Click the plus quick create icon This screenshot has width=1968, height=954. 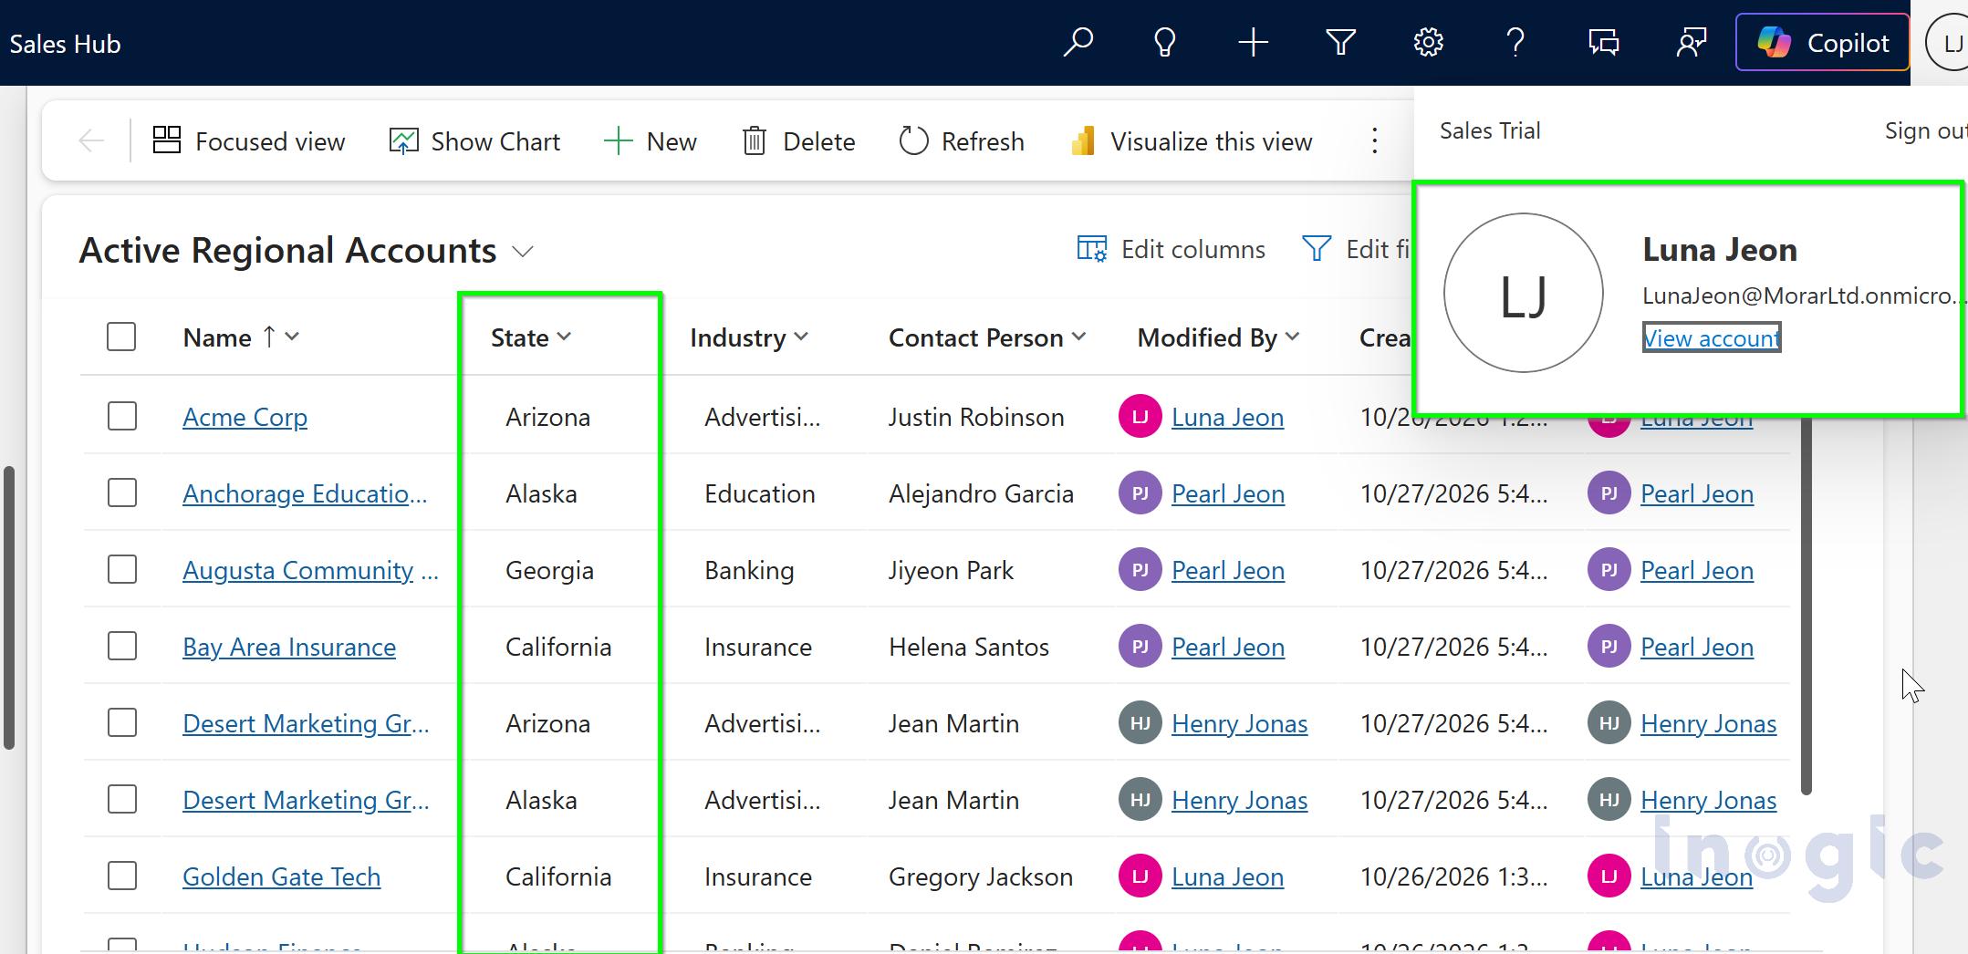coord(1253,43)
